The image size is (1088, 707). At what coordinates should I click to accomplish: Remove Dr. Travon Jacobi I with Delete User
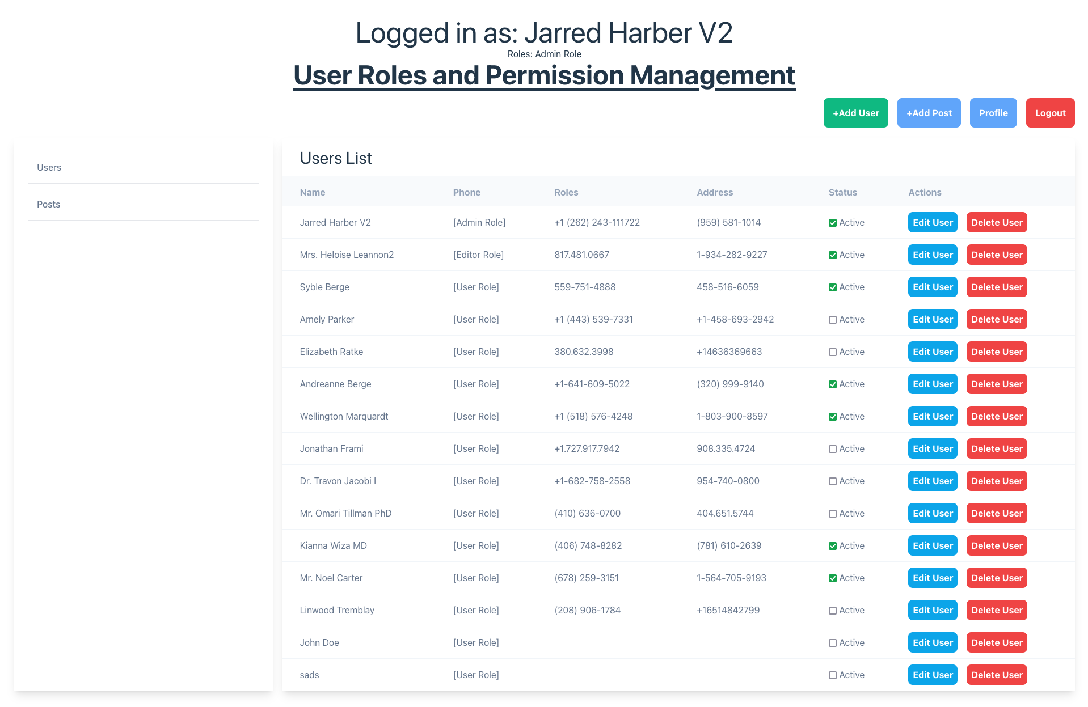(996, 481)
